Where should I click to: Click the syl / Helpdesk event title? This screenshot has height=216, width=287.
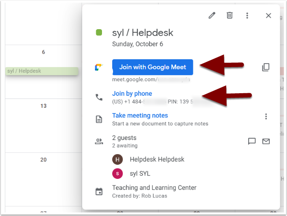[143, 33]
